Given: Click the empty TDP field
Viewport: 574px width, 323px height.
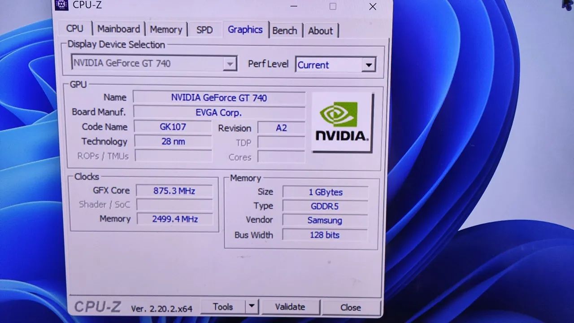Looking at the screenshot, I should click(x=281, y=143).
